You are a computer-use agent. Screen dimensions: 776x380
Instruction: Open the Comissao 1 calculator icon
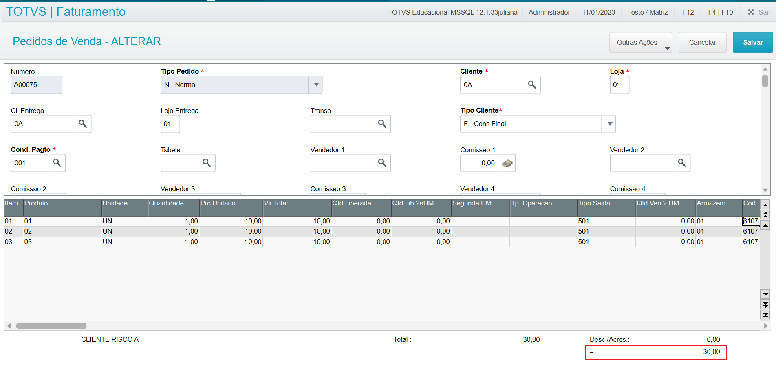point(507,163)
